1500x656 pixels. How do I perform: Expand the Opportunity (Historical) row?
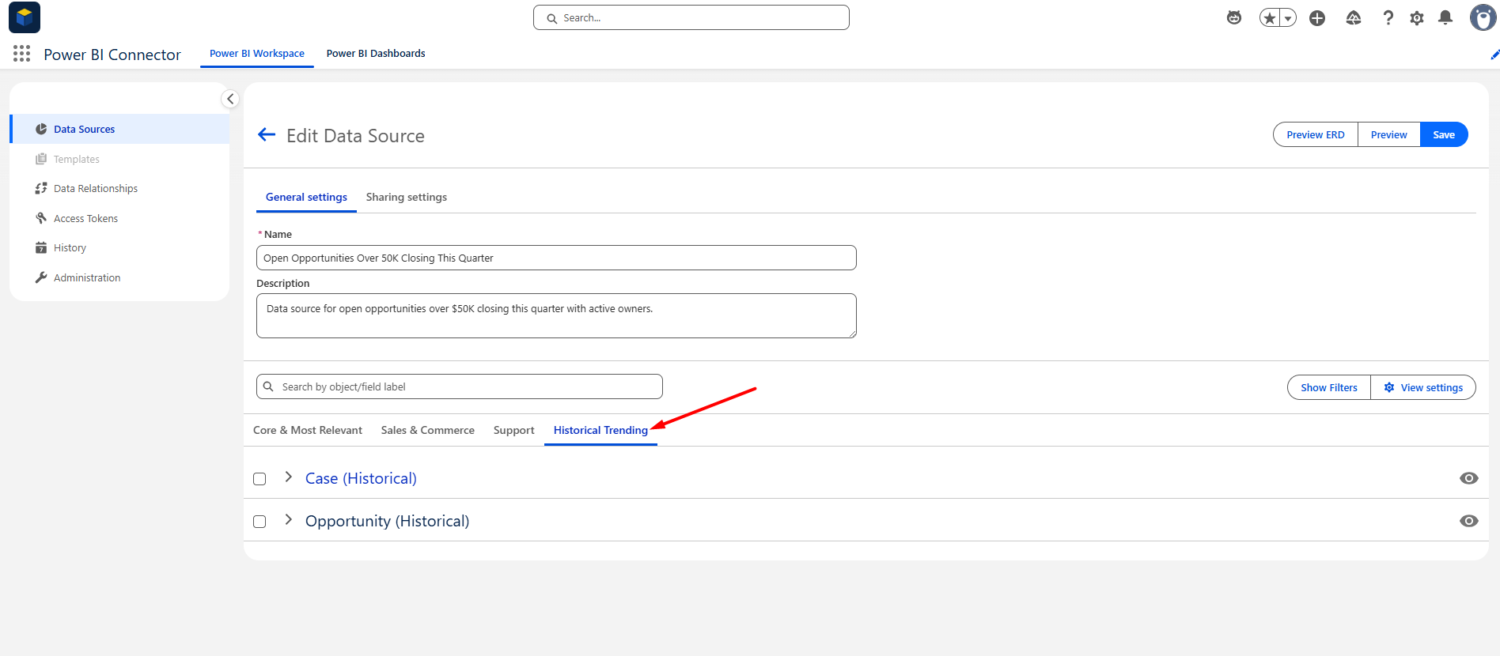289,519
